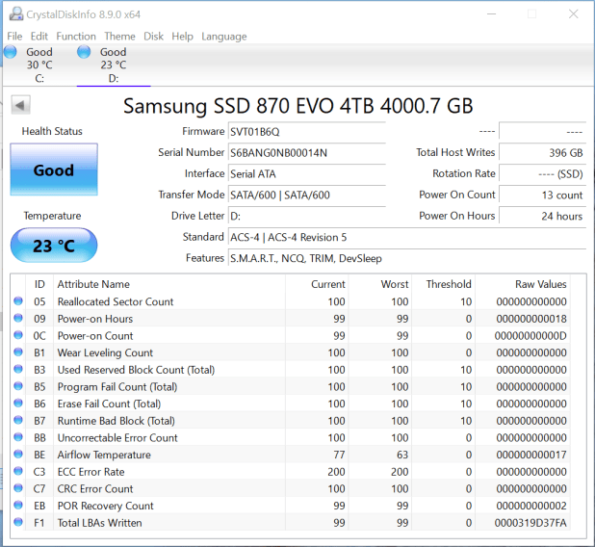Click the Total Host Writes value 396 GB
Viewport: 595px width, 547px height.
point(543,153)
